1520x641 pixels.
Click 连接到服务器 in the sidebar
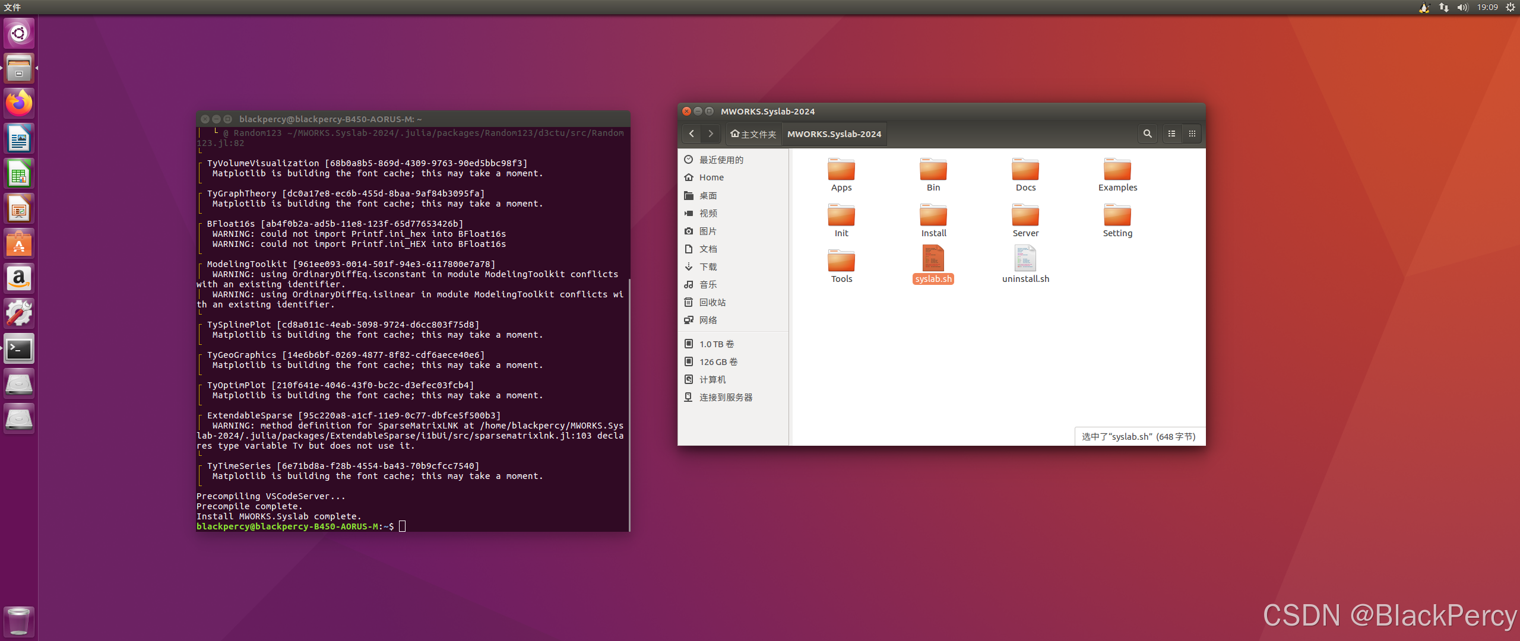(x=733, y=397)
